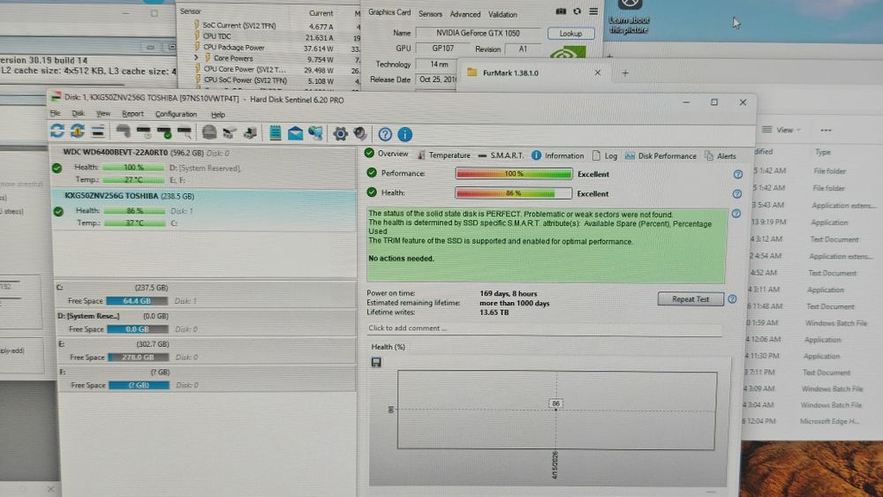Click the three-lines list view toolbar icon
The image size is (883, 497).
[x=98, y=132]
